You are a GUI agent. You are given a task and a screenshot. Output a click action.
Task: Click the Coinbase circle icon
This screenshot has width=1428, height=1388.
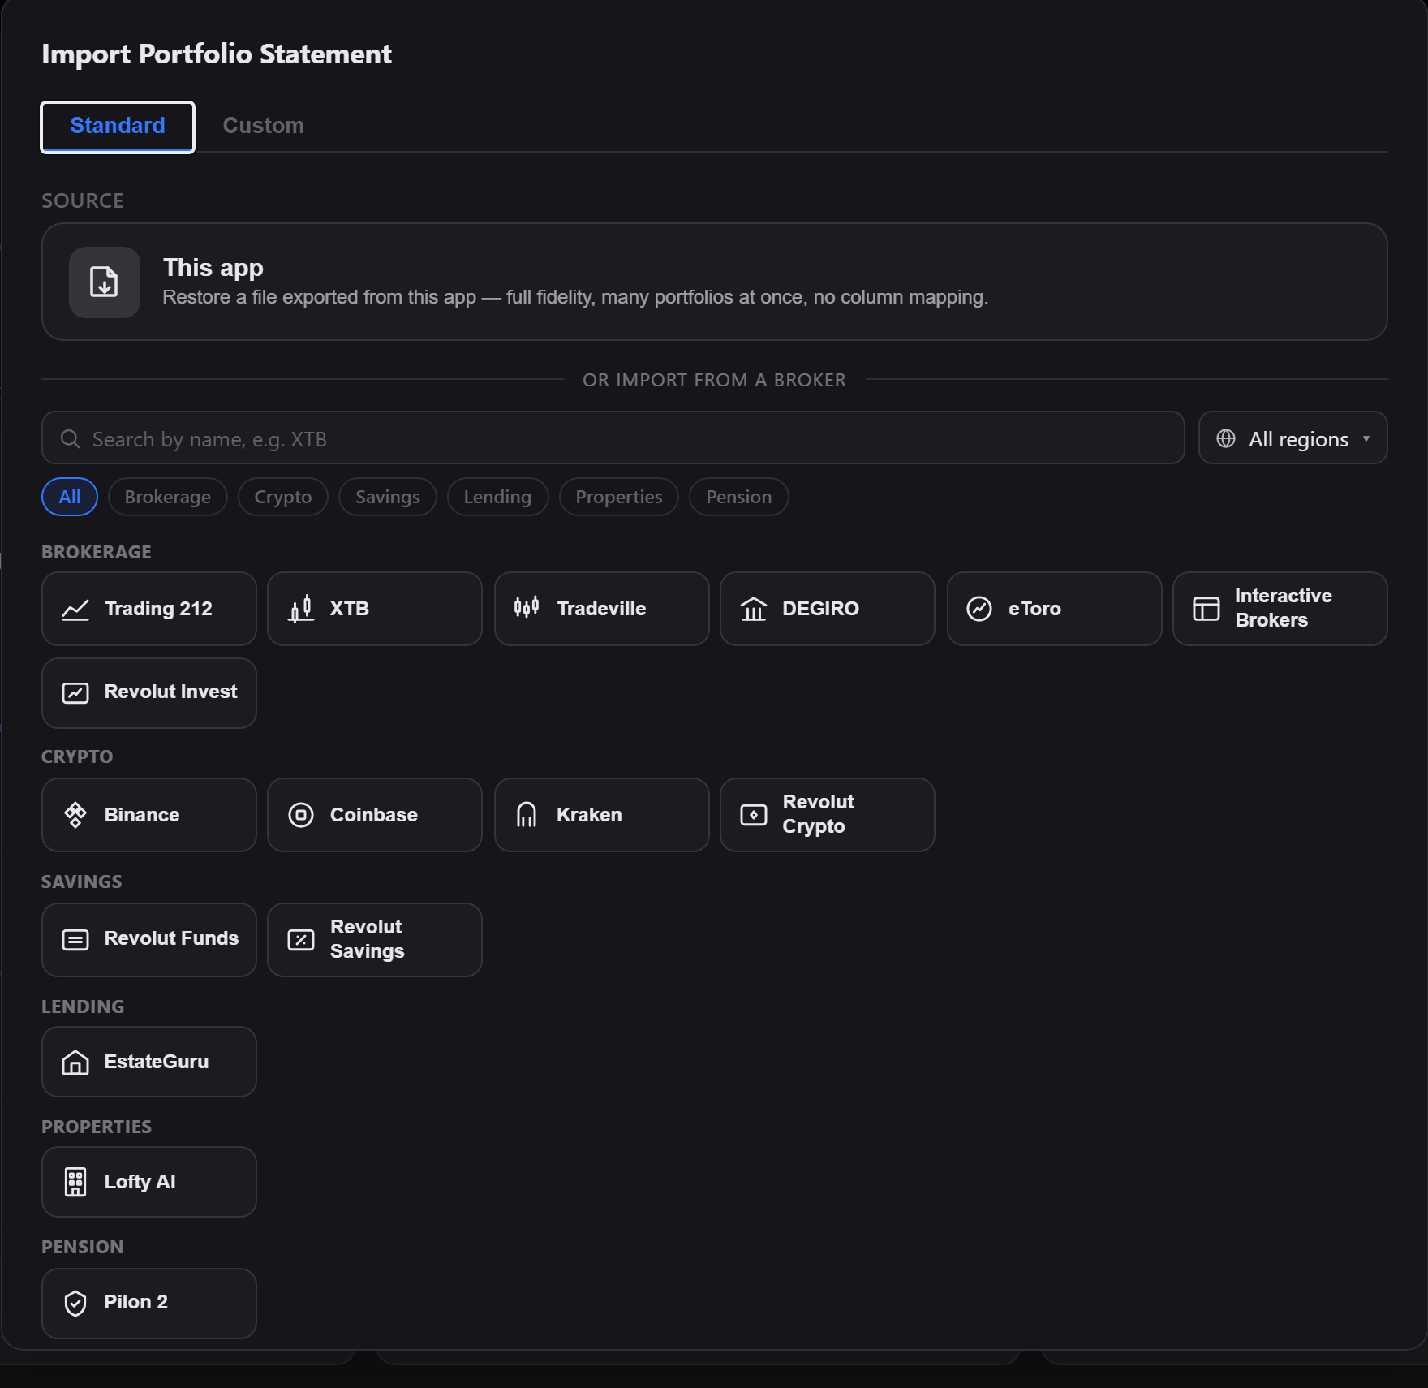(301, 815)
